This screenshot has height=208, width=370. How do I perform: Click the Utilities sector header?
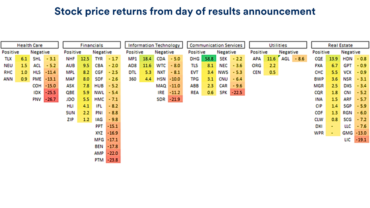pos(278,45)
